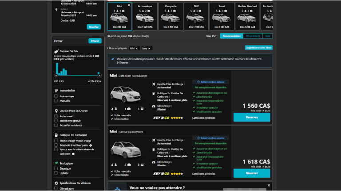Click info icon next to carburant filter option
This screenshot has height=191, width=341.
[x=73, y=154]
